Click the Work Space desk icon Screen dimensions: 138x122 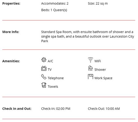91,77
